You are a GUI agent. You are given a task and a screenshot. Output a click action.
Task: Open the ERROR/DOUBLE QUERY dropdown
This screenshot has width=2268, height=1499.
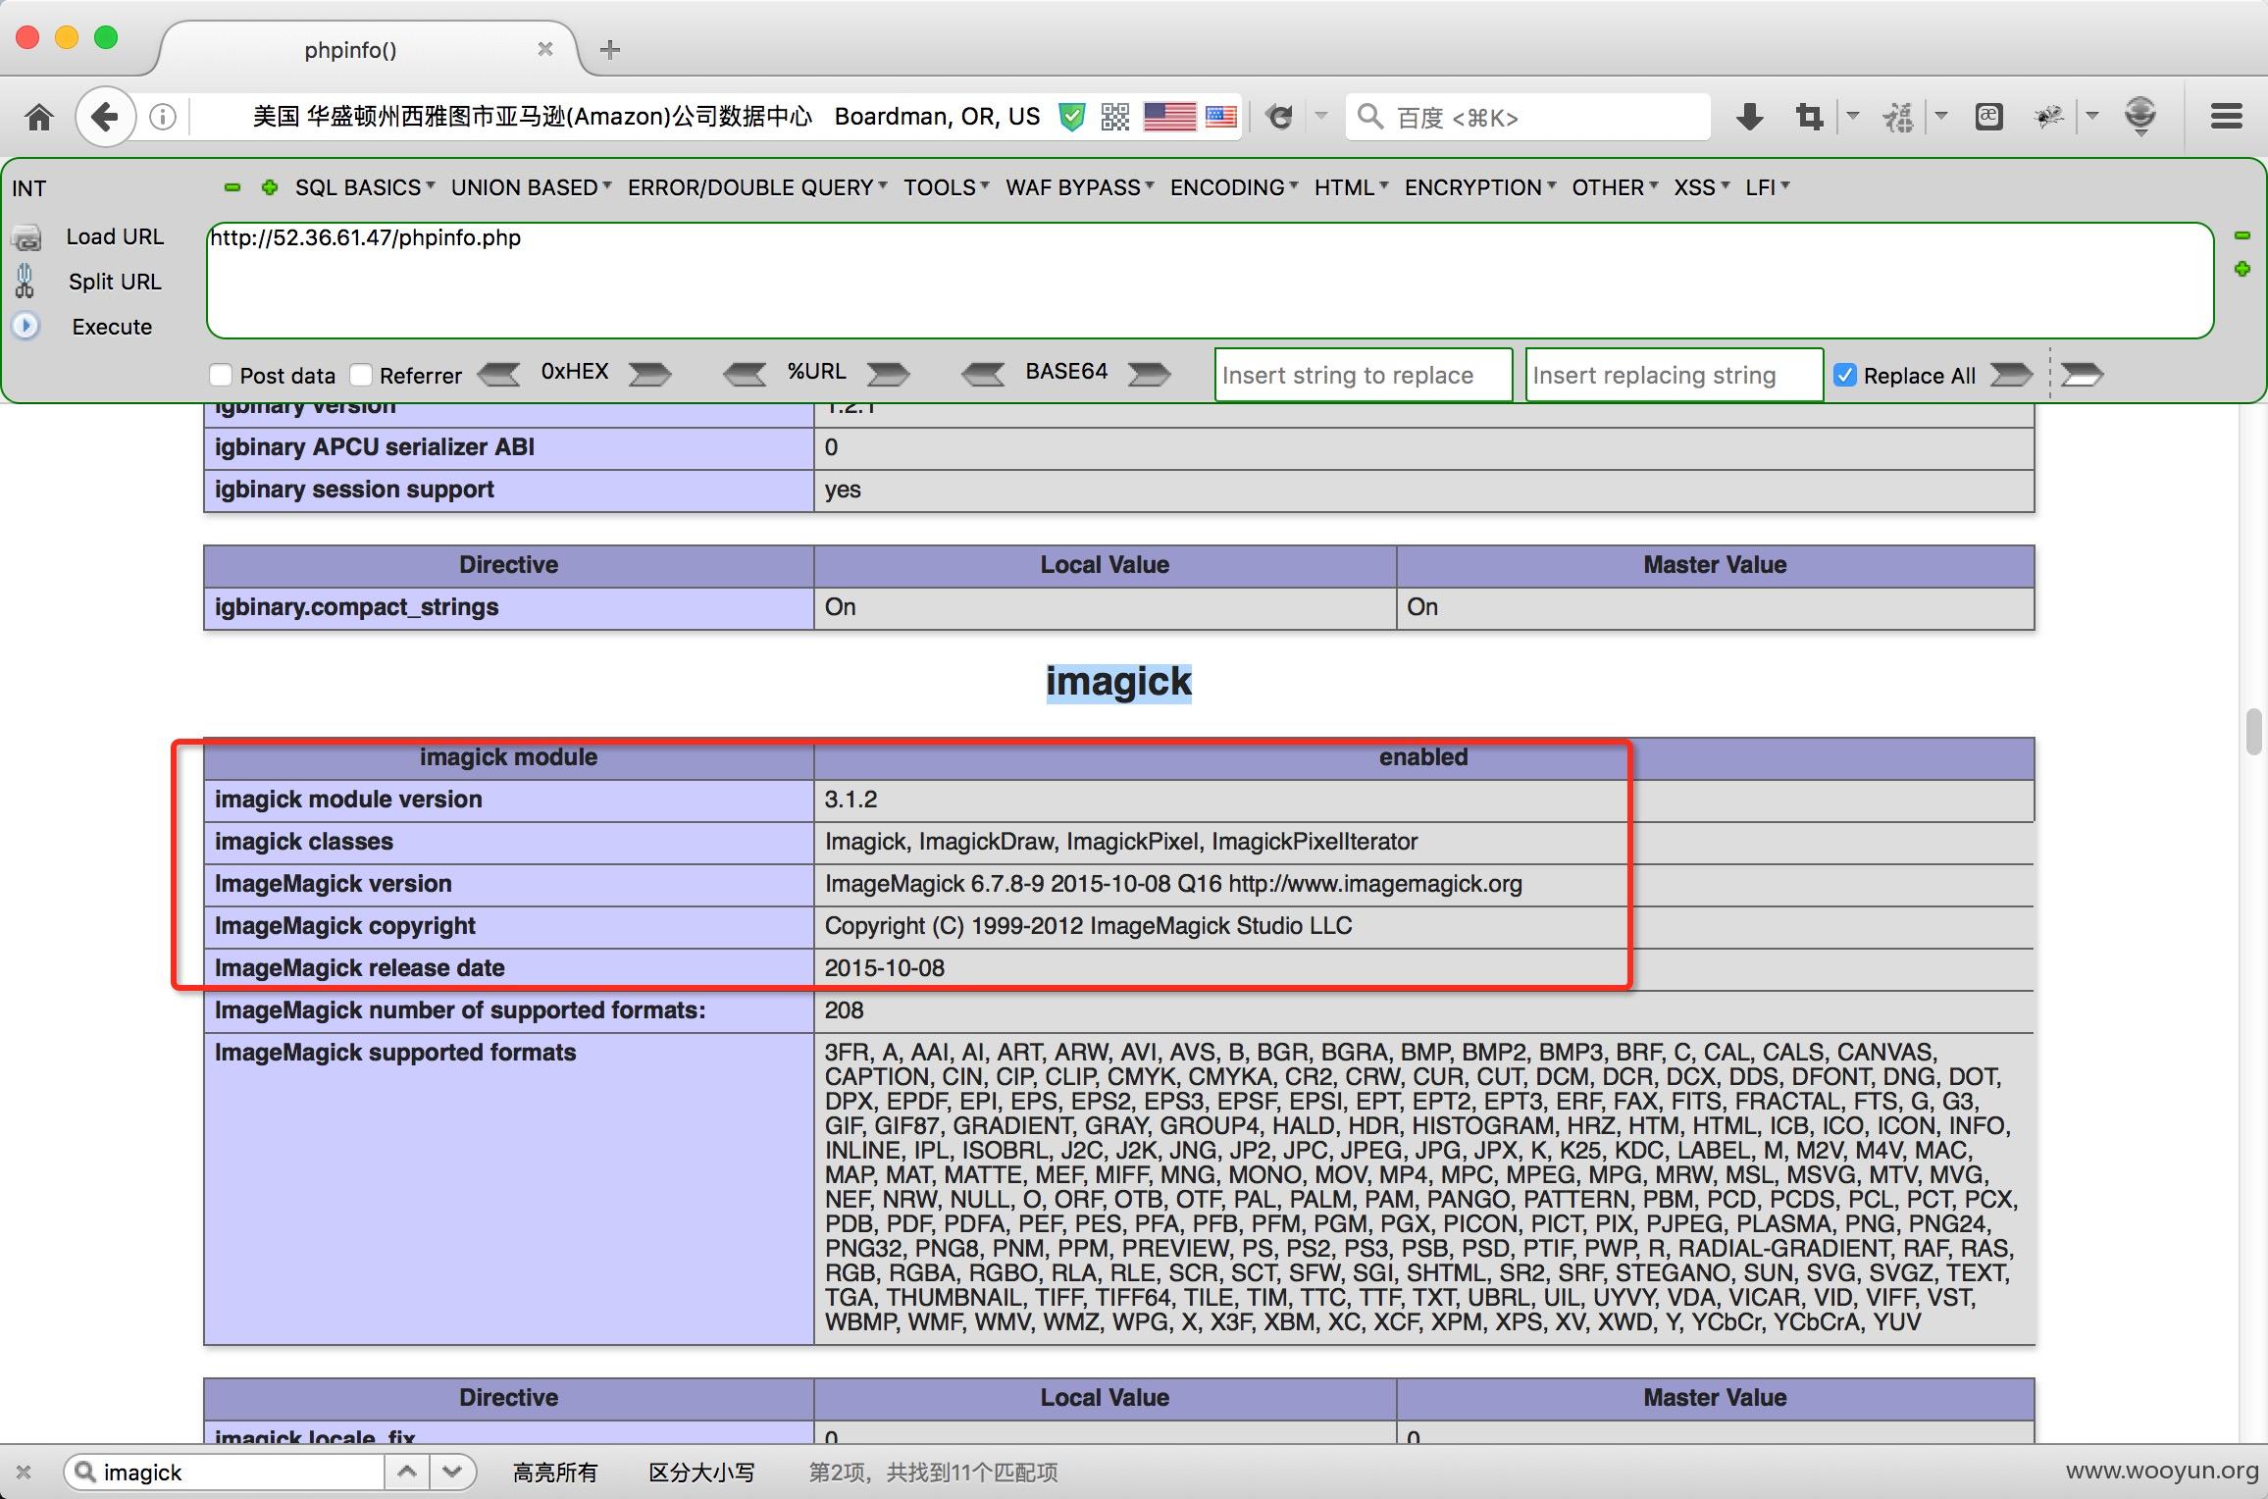coord(757,187)
